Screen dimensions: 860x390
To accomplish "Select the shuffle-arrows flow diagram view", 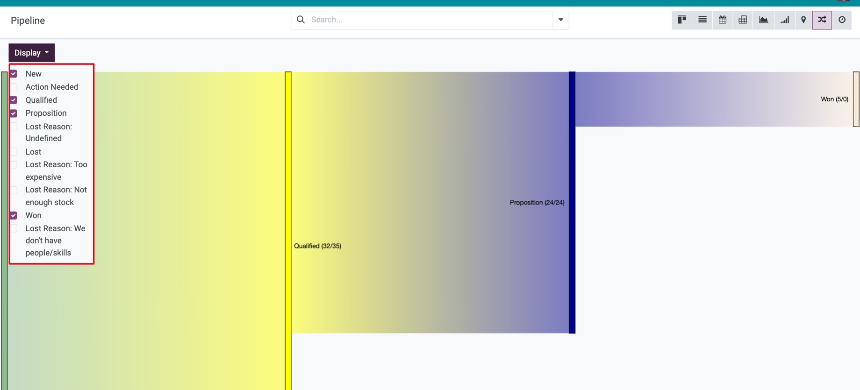I will click(822, 20).
